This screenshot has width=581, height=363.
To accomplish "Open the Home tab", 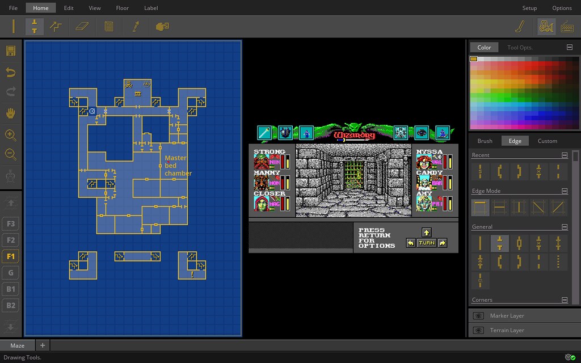I will pyautogui.click(x=41, y=8).
